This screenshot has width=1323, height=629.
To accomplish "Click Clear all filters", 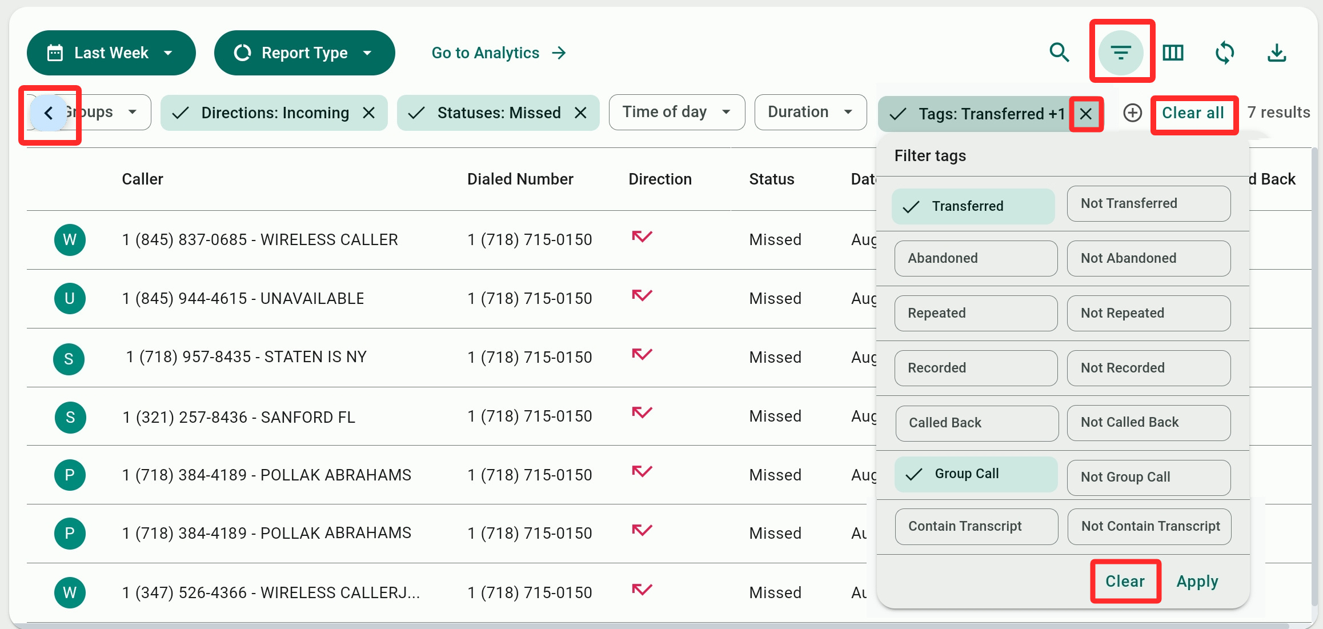I will [1193, 113].
